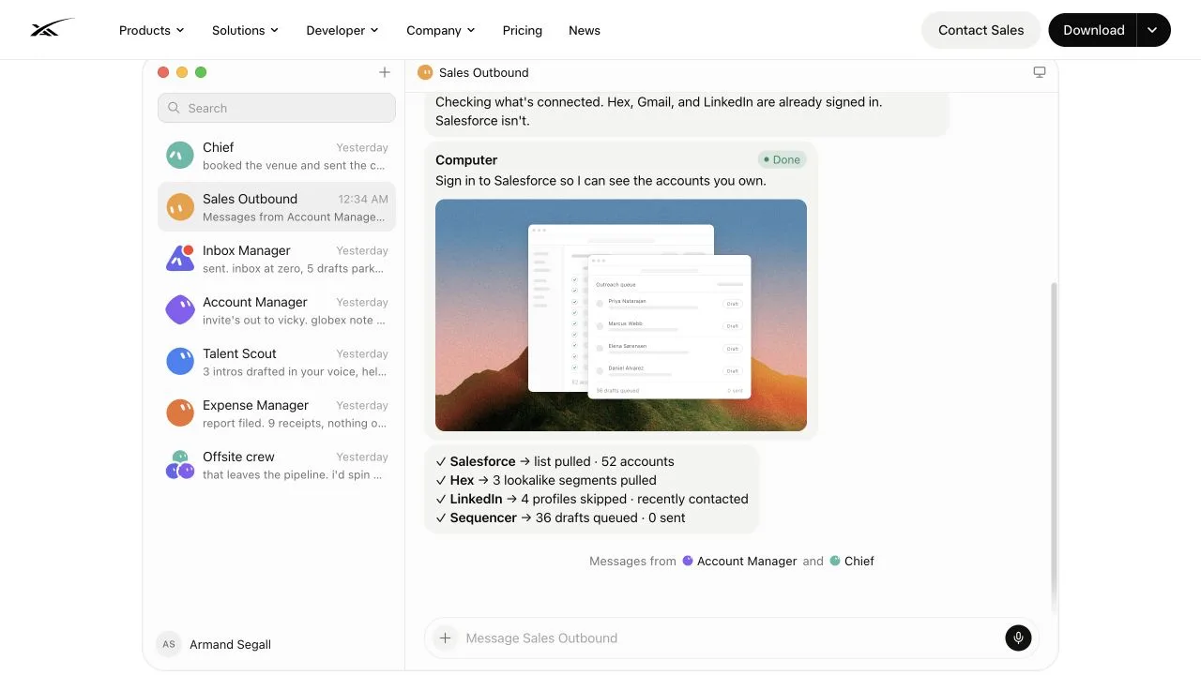Start a new chat with the plus icon

385,72
